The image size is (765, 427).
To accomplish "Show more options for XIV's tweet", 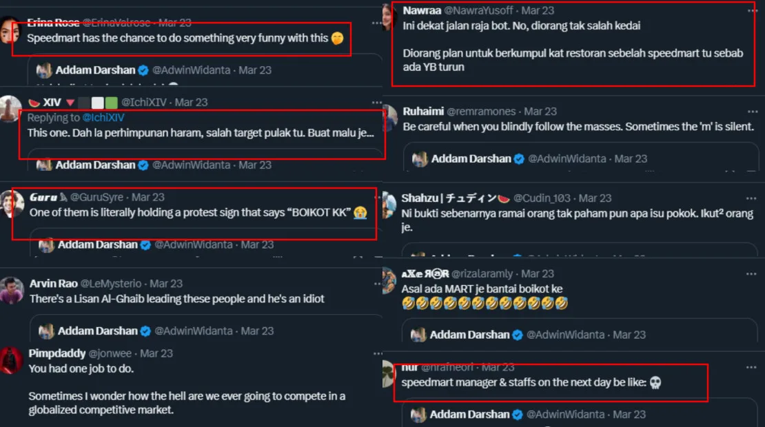I will [x=375, y=102].
